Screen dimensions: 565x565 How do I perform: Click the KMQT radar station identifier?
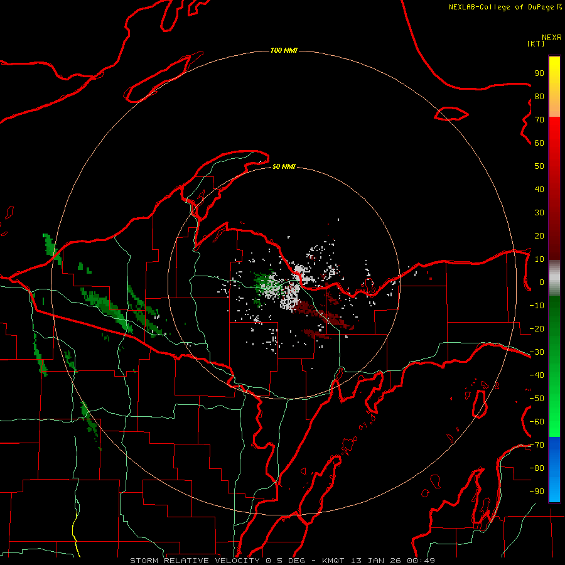click(x=334, y=561)
